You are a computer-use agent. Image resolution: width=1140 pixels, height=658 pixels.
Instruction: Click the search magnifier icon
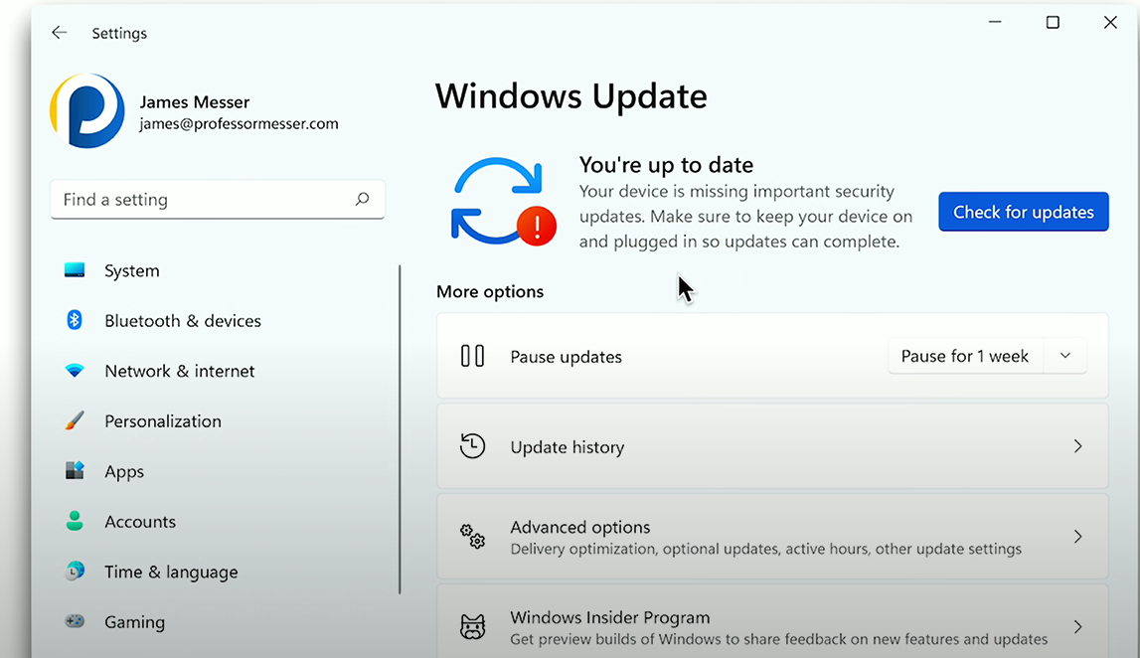363,200
